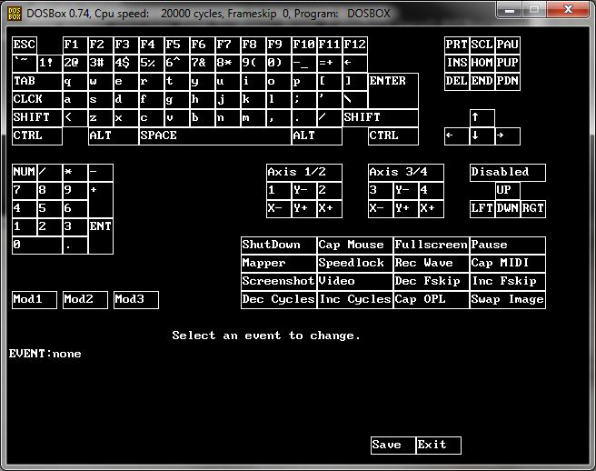Choose the Mod3 modifier box
The width and height of the screenshot is (596, 471).
pos(136,300)
